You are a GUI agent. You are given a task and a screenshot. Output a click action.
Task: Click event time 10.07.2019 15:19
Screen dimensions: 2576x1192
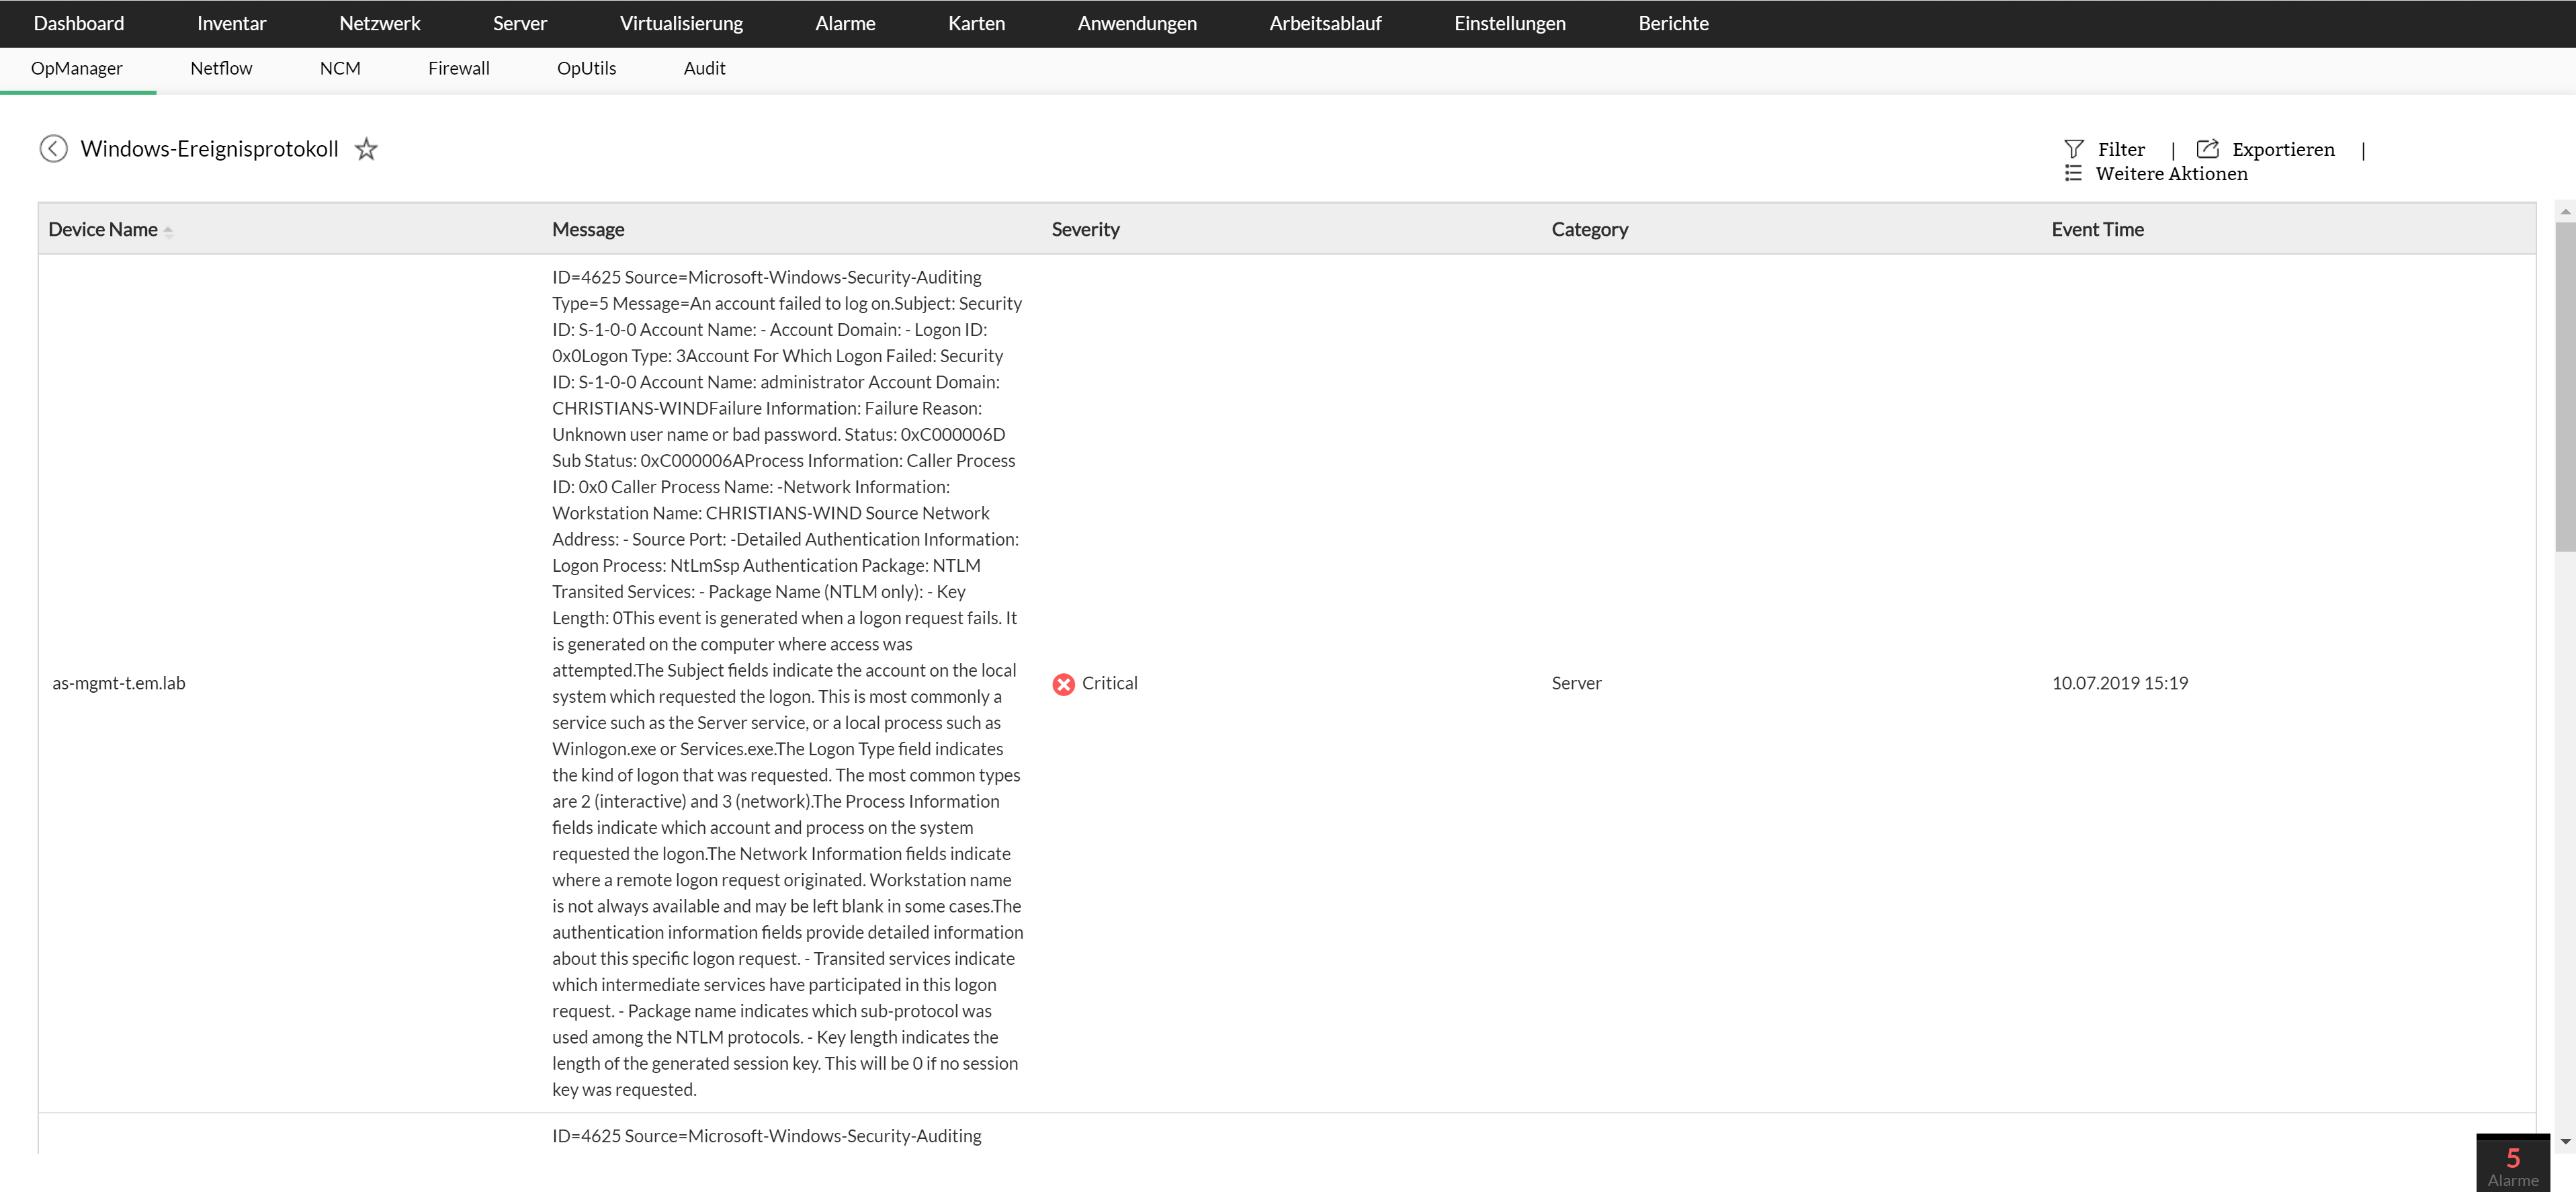tap(2119, 684)
